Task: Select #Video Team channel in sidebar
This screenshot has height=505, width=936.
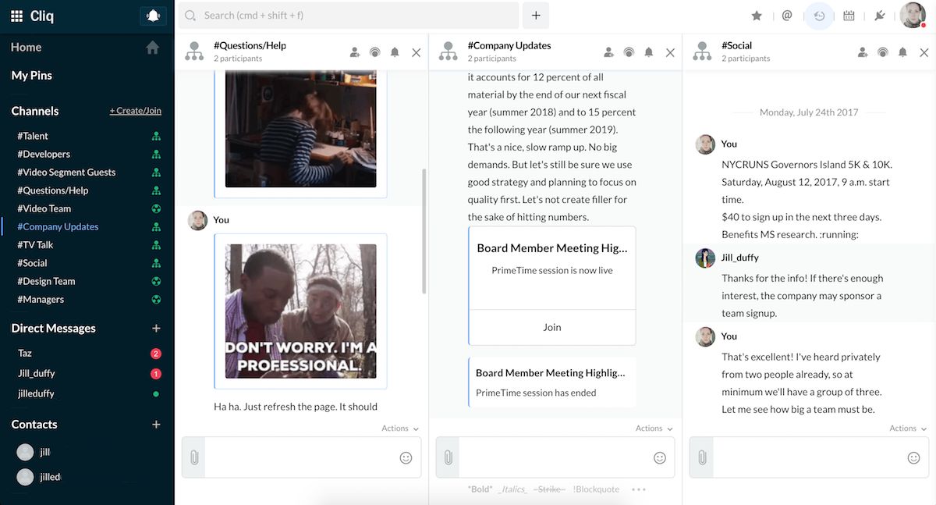Action: tap(44, 208)
